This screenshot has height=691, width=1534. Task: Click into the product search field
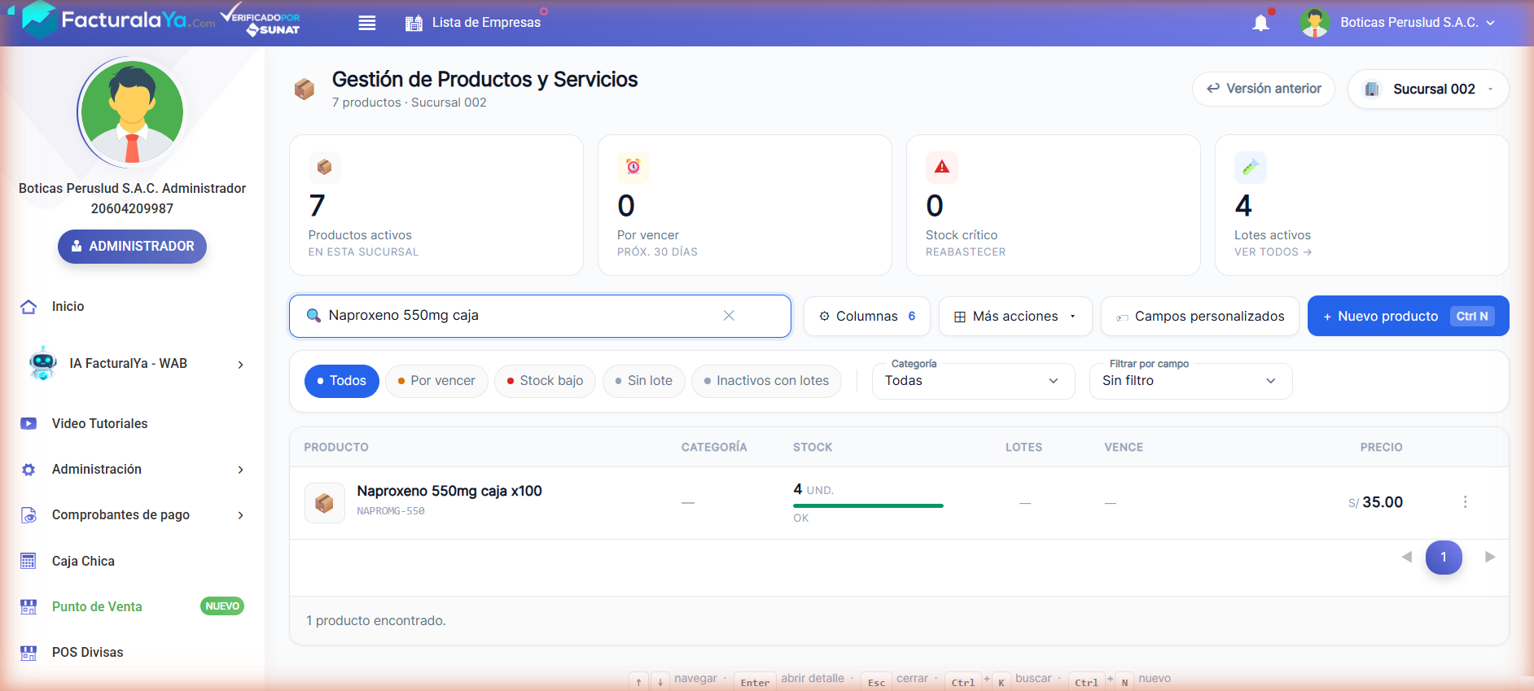coord(540,316)
